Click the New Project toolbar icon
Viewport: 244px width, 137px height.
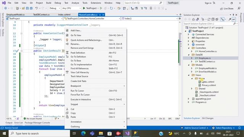click(x=18, y=8)
